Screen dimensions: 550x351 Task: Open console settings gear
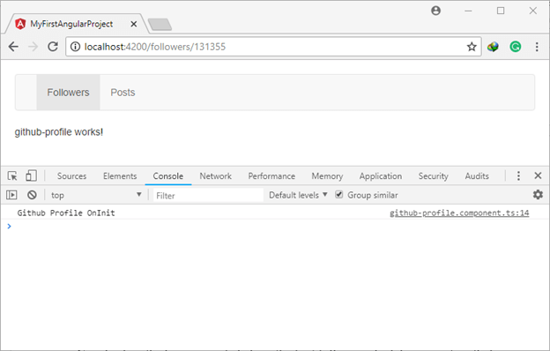[538, 194]
